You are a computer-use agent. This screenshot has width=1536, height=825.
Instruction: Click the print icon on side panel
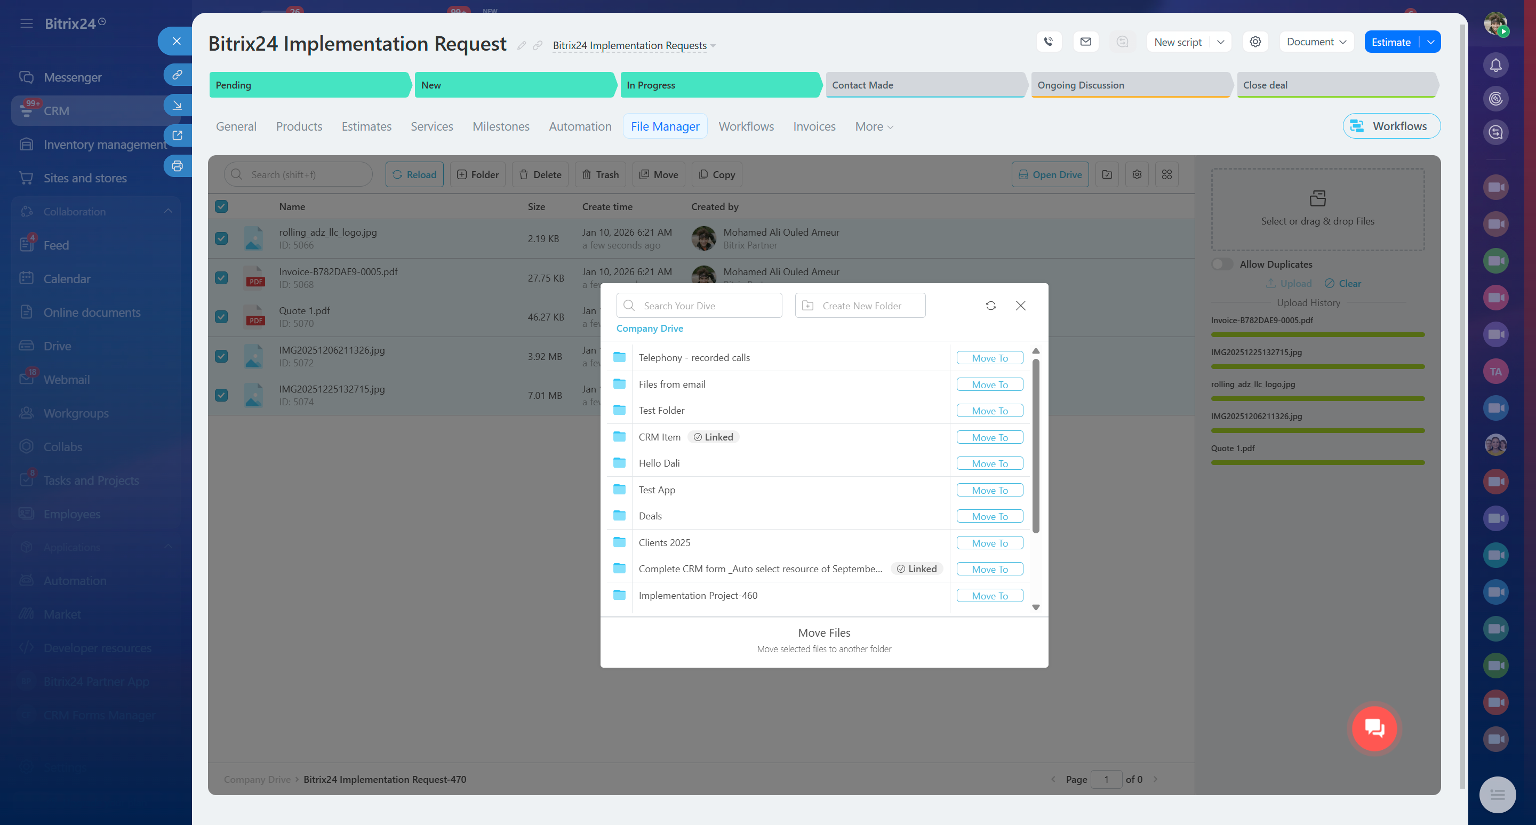point(177,166)
